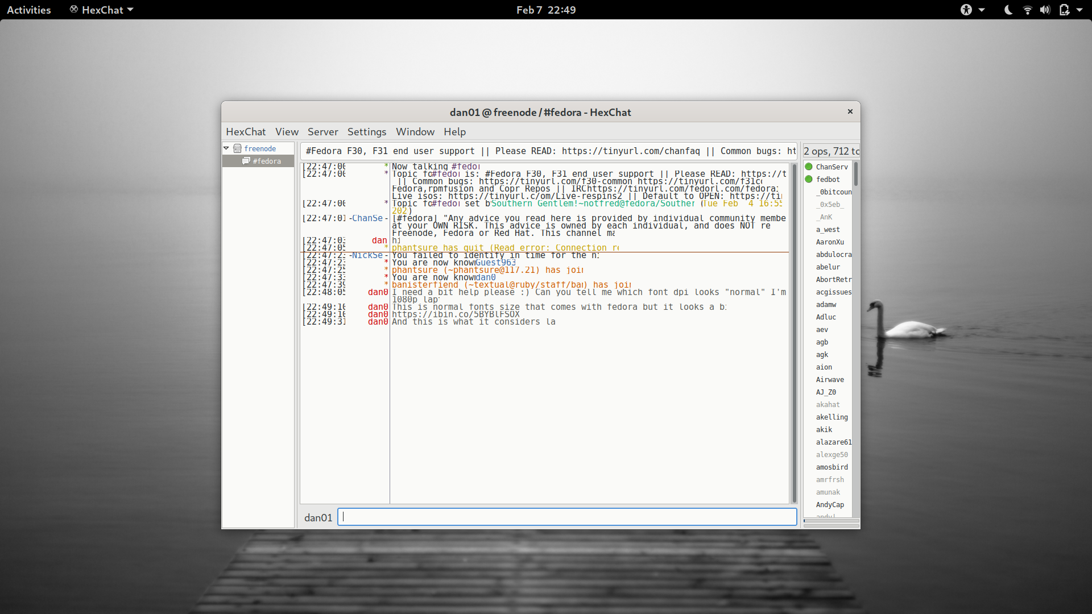Focus the message input box
Image resolution: width=1092 pixels, height=614 pixels.
click(567, 517)
